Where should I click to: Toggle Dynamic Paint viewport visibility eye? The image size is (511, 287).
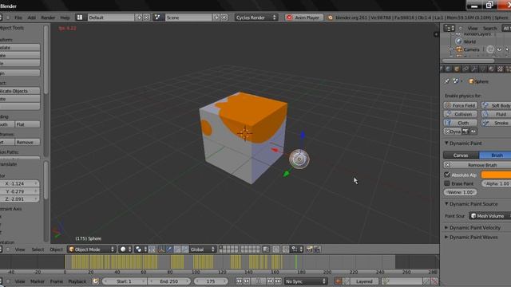pyautogui.click(x=473, y=132)
